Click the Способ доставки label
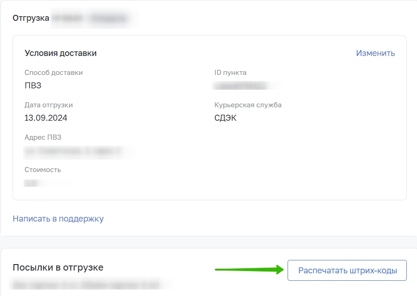The image size is (417, 296). pyautogui.click(x=54, y=73)
